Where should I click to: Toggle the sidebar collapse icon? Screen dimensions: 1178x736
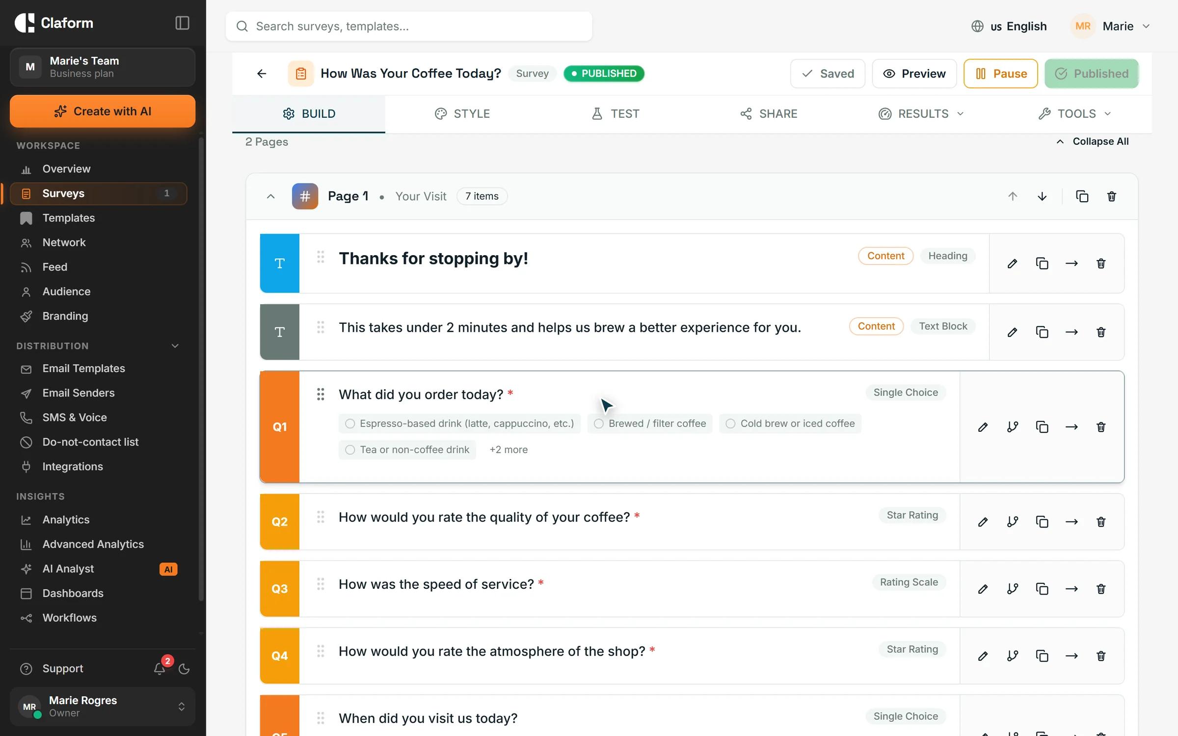(182, 23)
